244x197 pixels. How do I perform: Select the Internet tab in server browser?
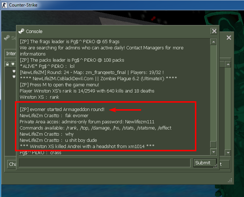pyautogui.click(x=11, y=54)
